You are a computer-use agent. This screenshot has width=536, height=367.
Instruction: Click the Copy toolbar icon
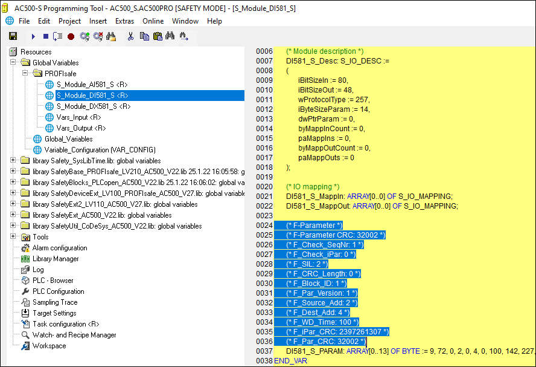(x=144, y=36)
